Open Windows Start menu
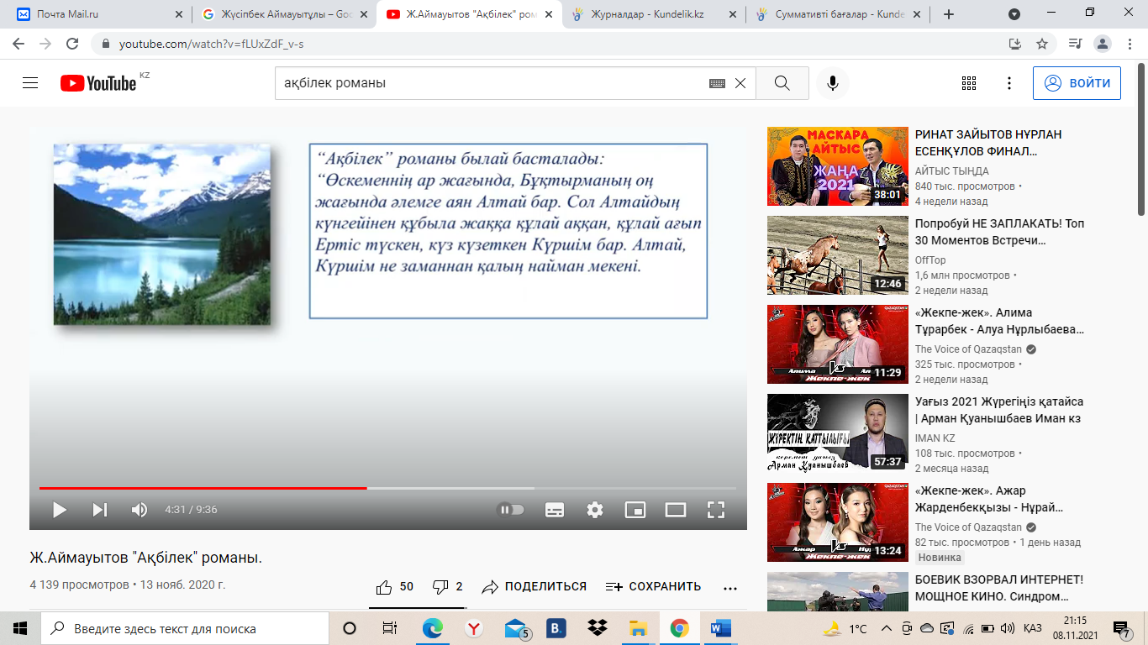 pos(20,628)
